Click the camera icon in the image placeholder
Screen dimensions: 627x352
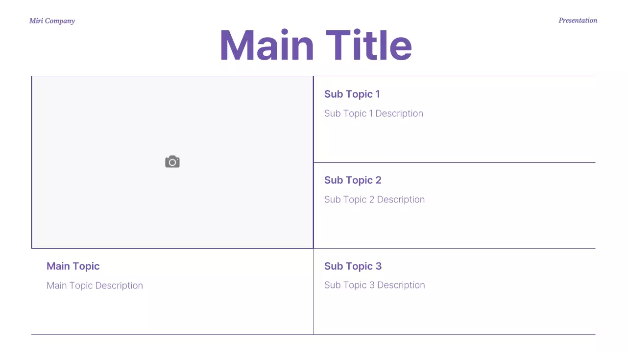pyautogui.click(x=172, y=162)
